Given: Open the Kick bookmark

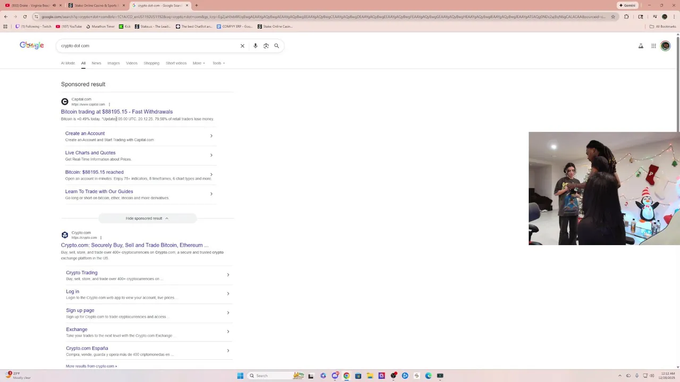Looking at the screenshot, I should pos(125,27).
